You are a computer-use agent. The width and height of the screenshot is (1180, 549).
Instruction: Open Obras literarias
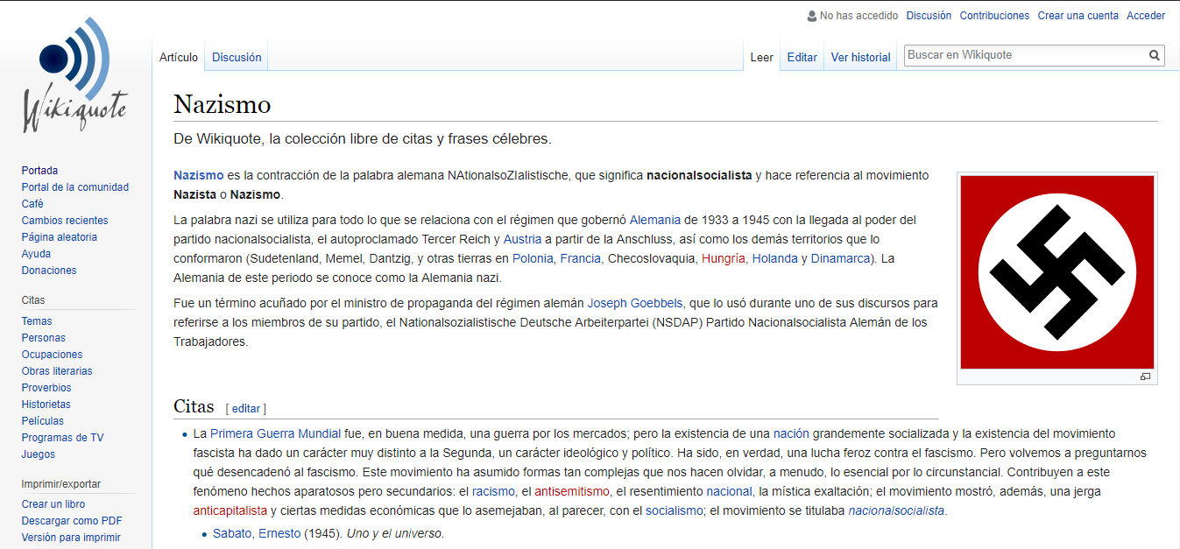click(57, 371)
